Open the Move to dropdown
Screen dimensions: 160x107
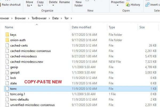[30, 4]
